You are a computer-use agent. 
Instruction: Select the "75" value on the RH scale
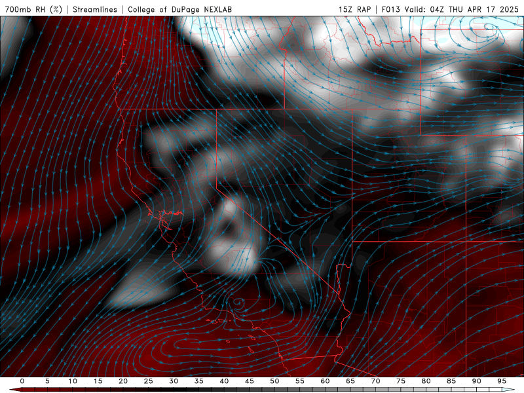pyautogui.click(x=401, y=381)
